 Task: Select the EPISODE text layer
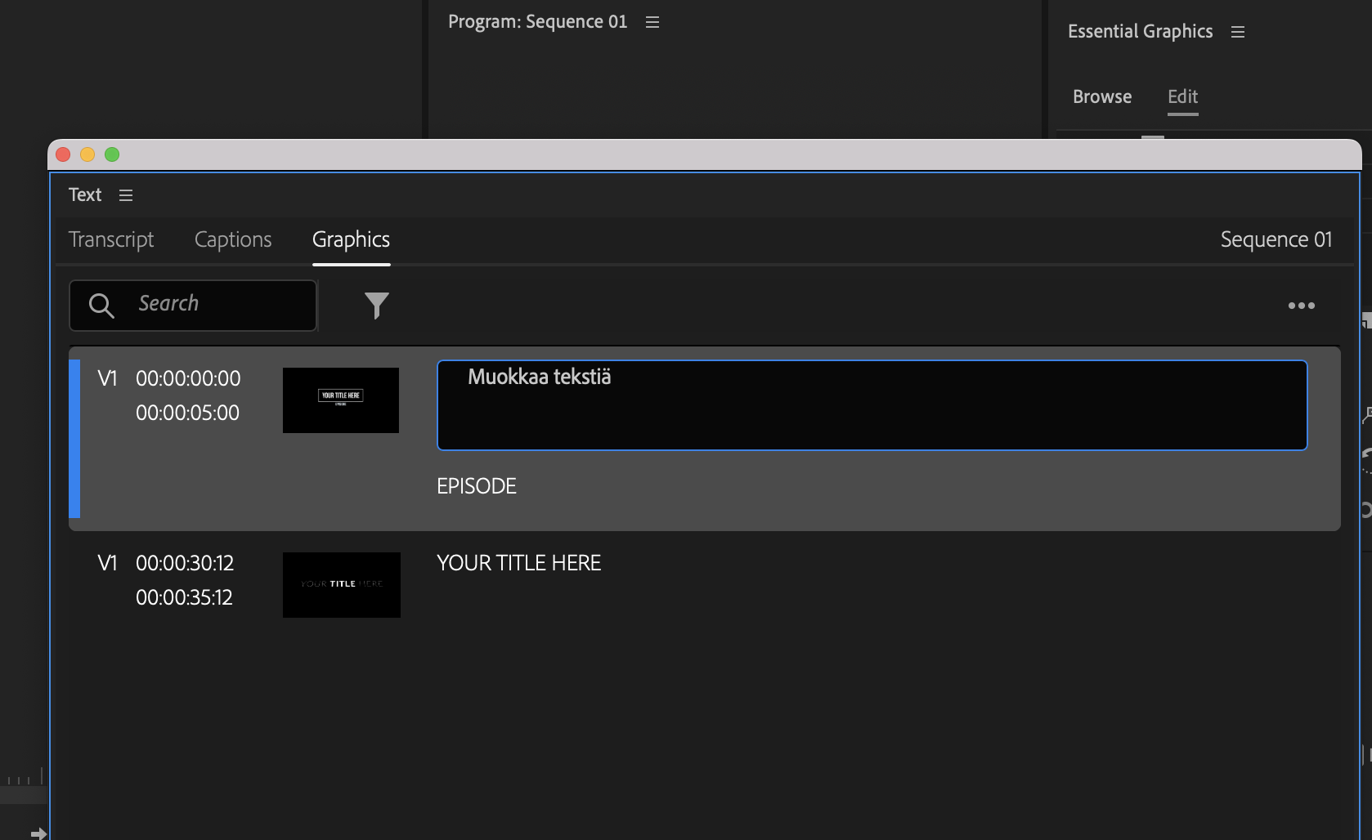click(477, 486)
